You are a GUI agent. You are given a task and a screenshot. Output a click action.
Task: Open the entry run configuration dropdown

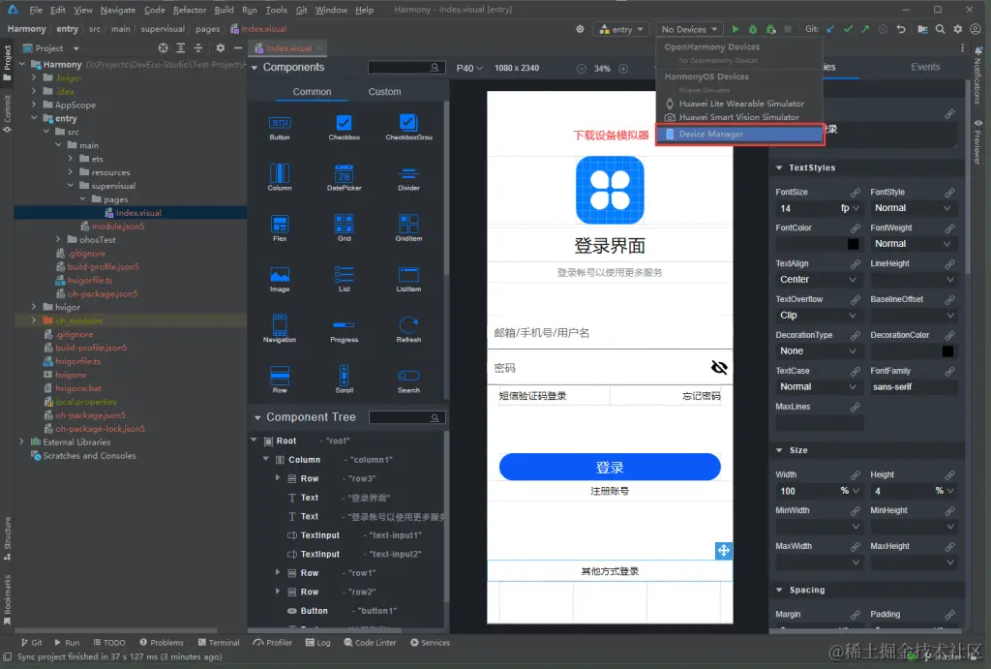coord(620,29)
